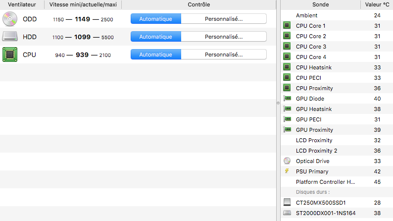Click the graphics card icon beside GPU Diode

coord(287,98)
